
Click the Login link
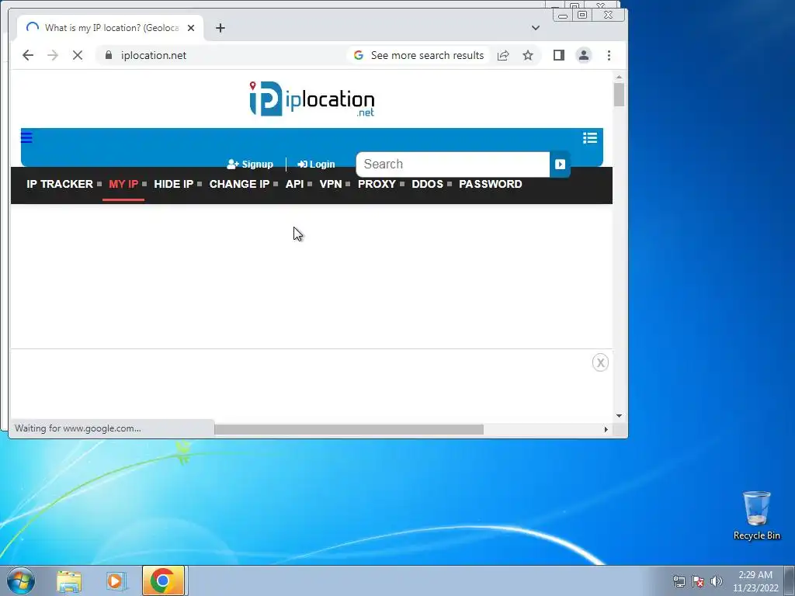[x=316, y=165]
